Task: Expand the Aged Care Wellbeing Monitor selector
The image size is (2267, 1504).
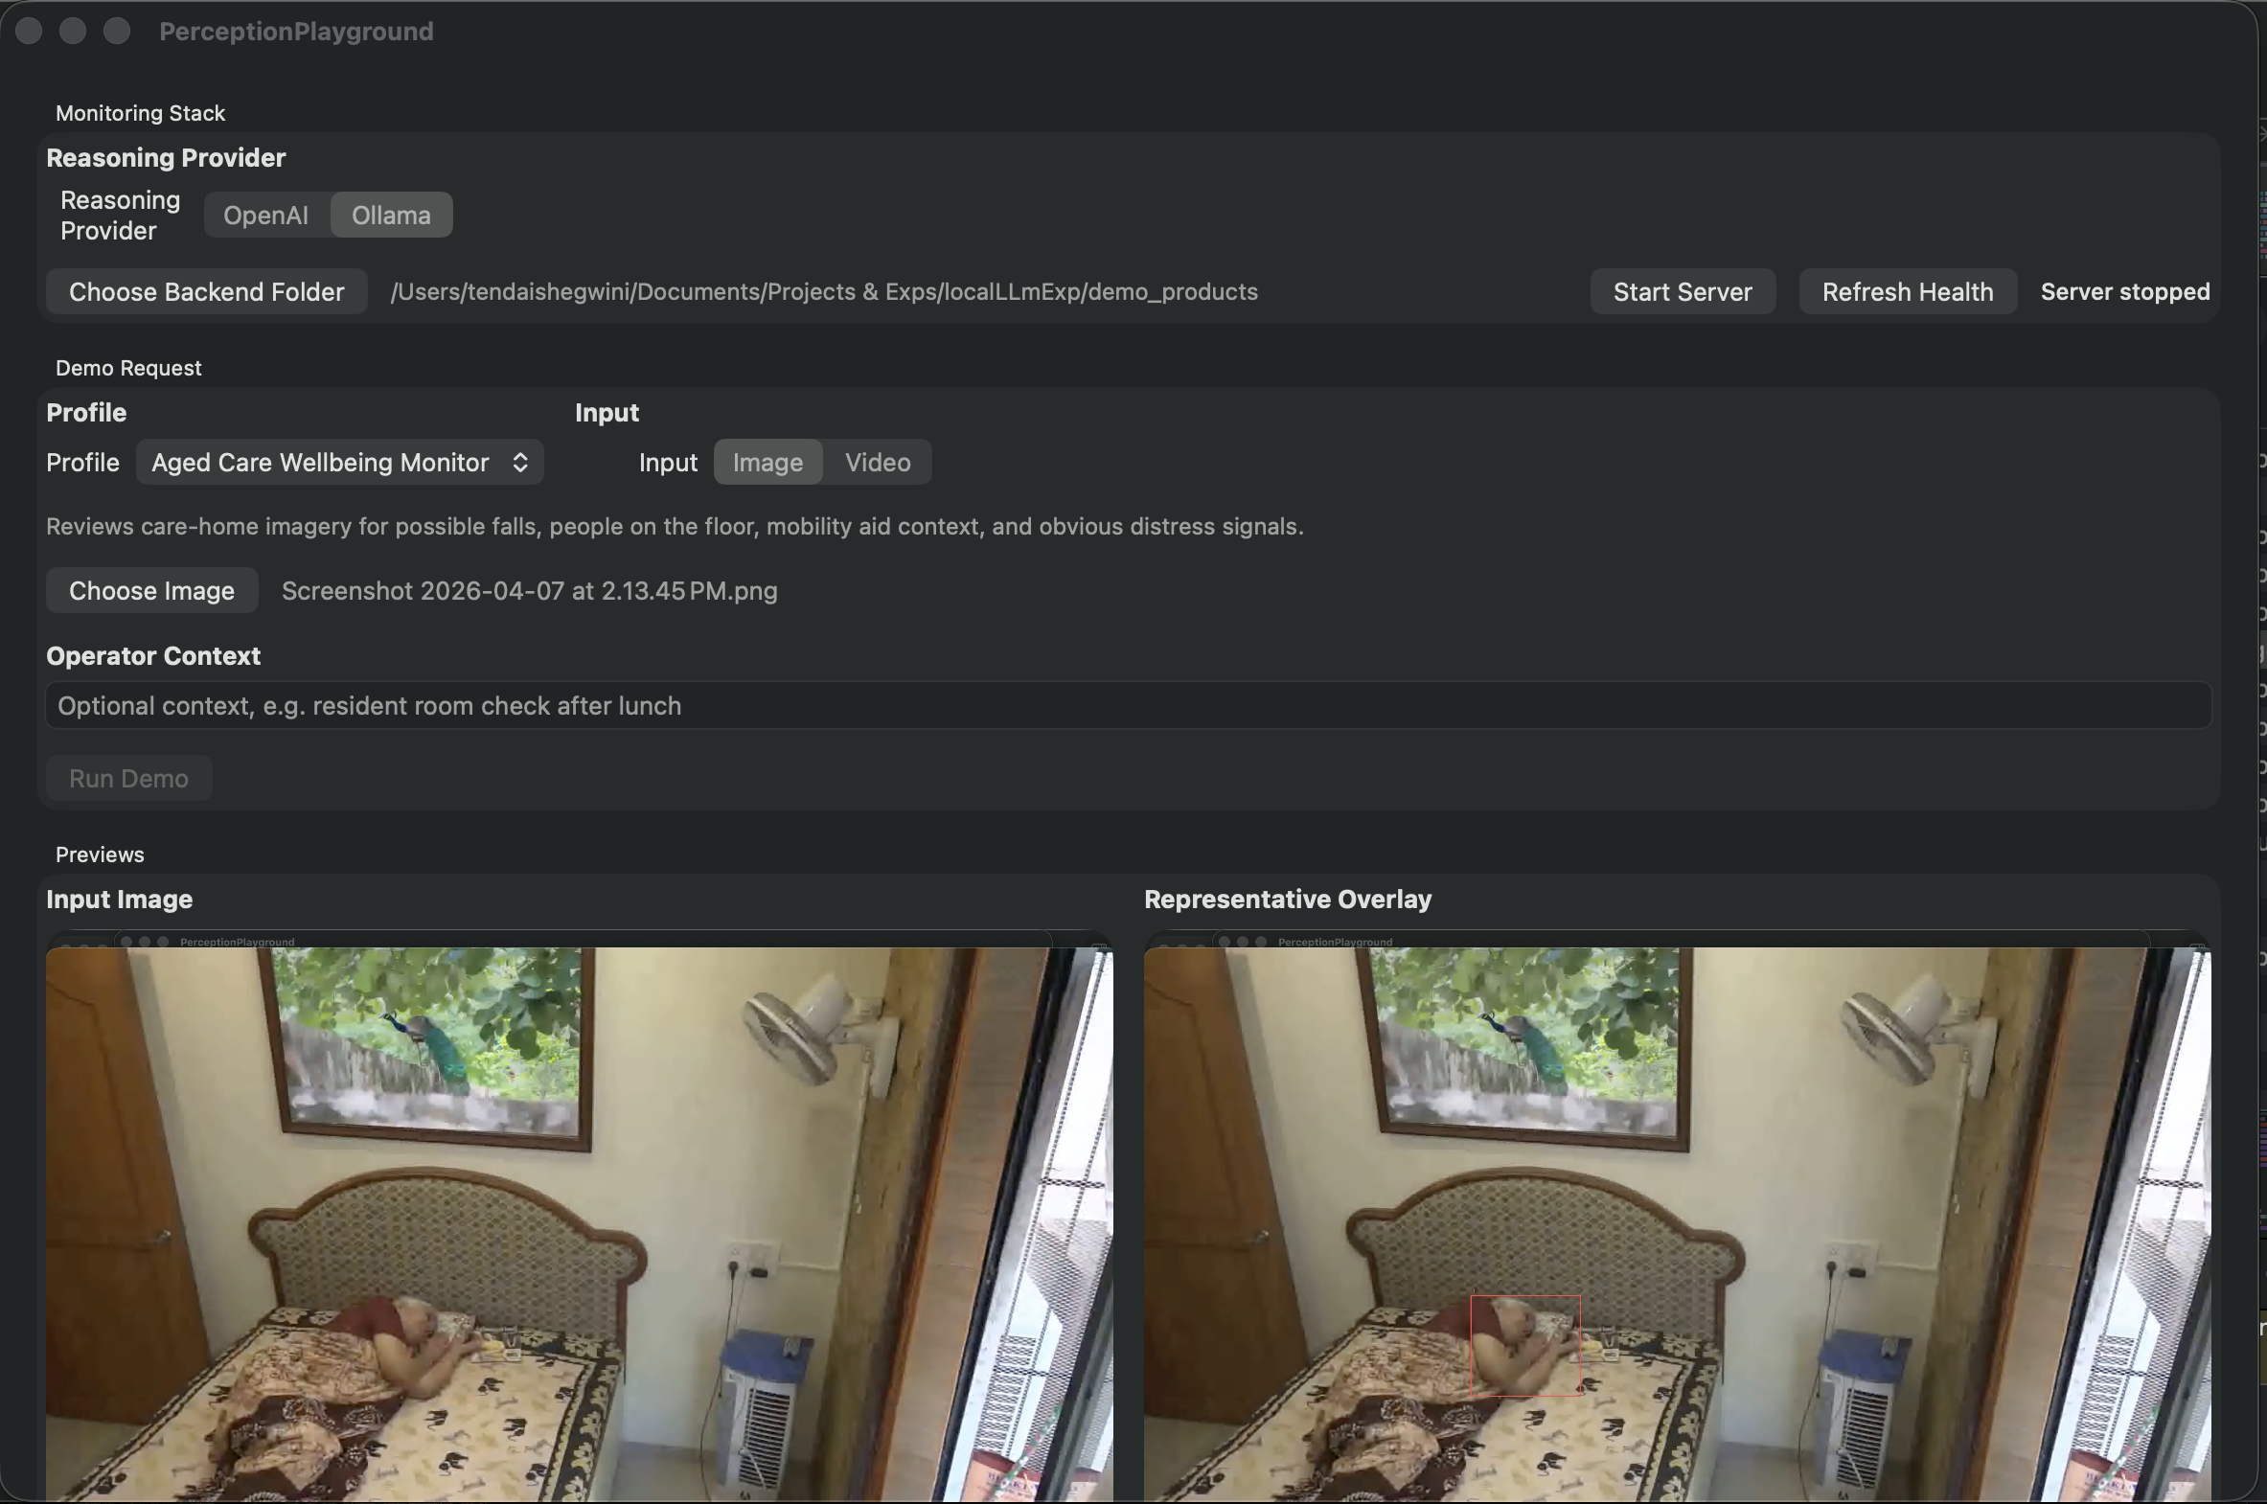Action: (x=338, y=462)
